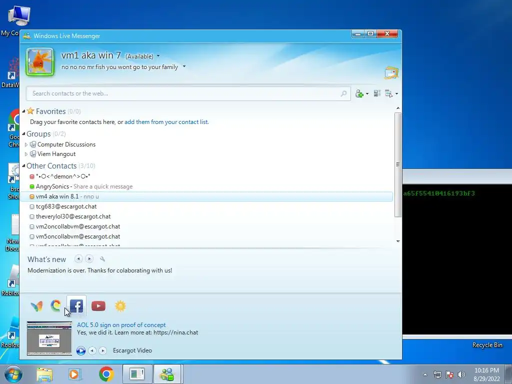Open the Windows Start menu

13,374
